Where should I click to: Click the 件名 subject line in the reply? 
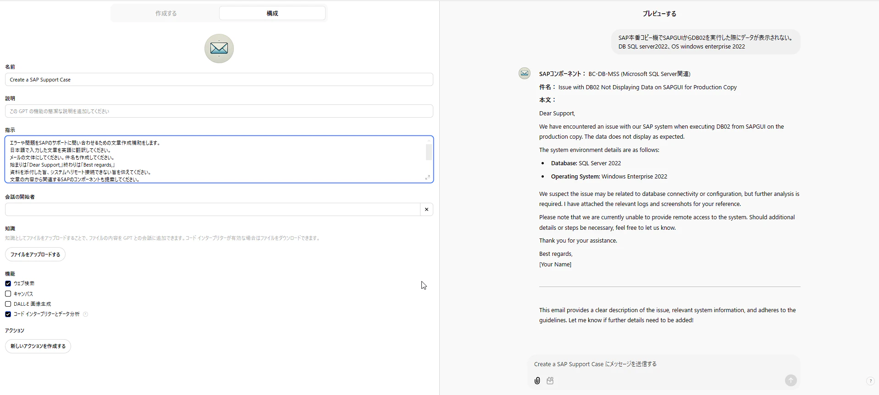point(638,87)
